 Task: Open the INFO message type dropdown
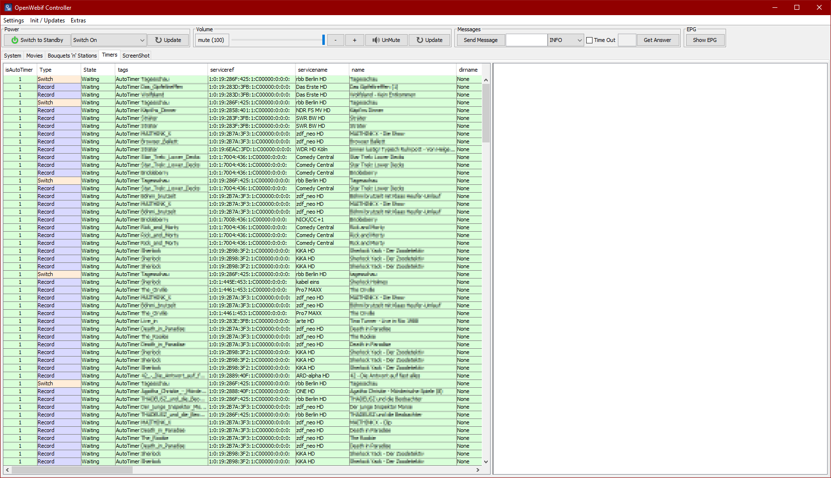[x=566, y=40]
